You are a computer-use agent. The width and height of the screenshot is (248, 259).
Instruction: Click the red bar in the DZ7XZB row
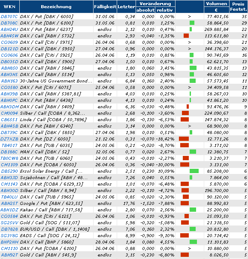point(184,139)
